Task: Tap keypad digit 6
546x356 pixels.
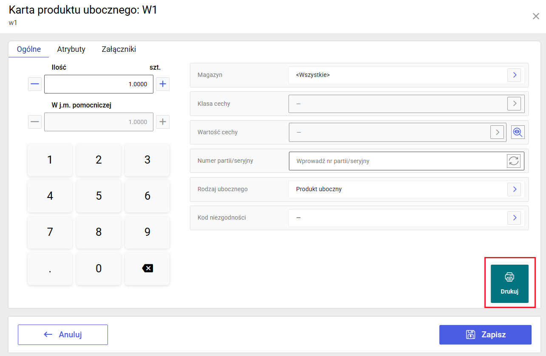Action: 147,196
